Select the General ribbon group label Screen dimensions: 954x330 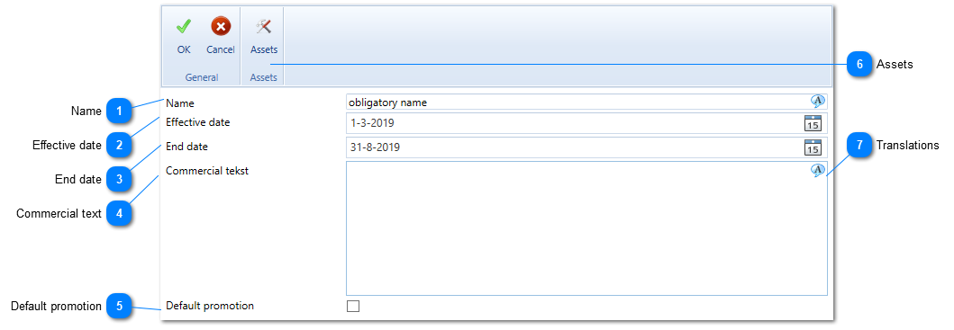click(x=202, y=78)
